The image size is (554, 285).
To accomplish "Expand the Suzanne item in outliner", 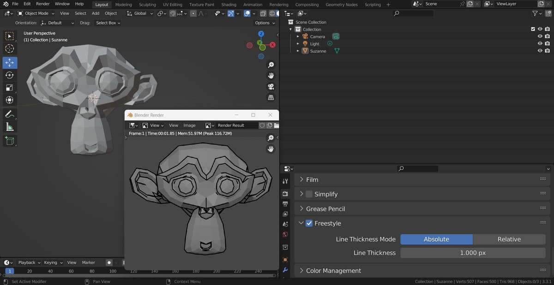I will [298, 51].
